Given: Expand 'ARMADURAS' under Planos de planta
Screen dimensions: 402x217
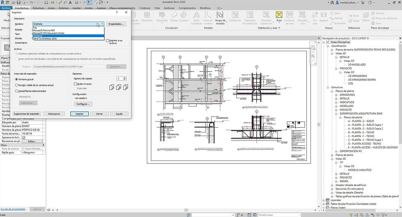Looking at the screenshot, I should click(x=336, y=95).
